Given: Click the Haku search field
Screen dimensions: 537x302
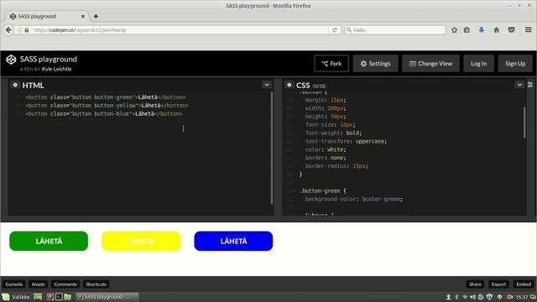Looking at the screenshot, I should point(395,30).
